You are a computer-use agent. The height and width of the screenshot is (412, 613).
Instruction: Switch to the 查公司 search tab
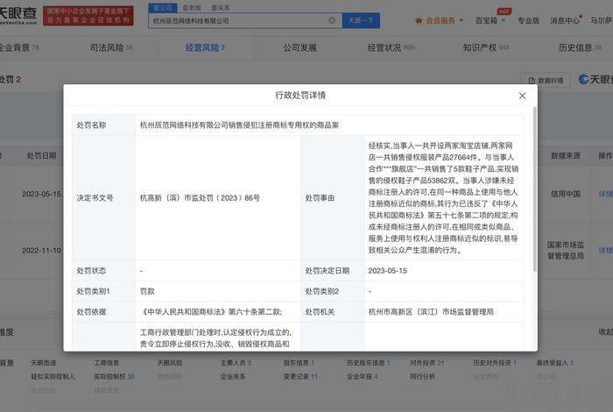coord(163,7)
